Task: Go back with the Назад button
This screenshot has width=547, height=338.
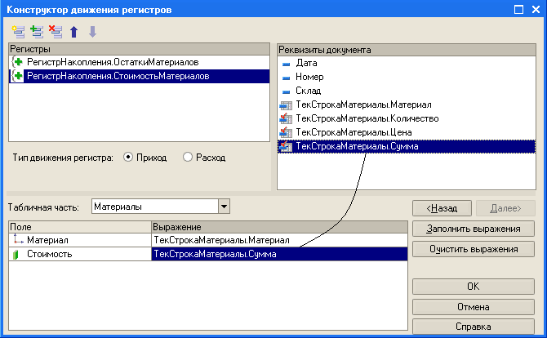Action: [x=442, y=208]
